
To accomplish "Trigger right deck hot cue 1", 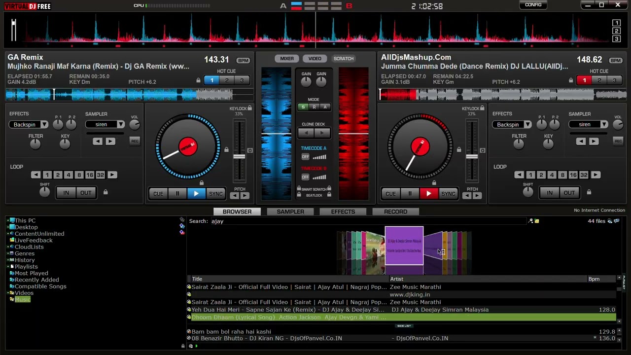I will tap(585, 80).
